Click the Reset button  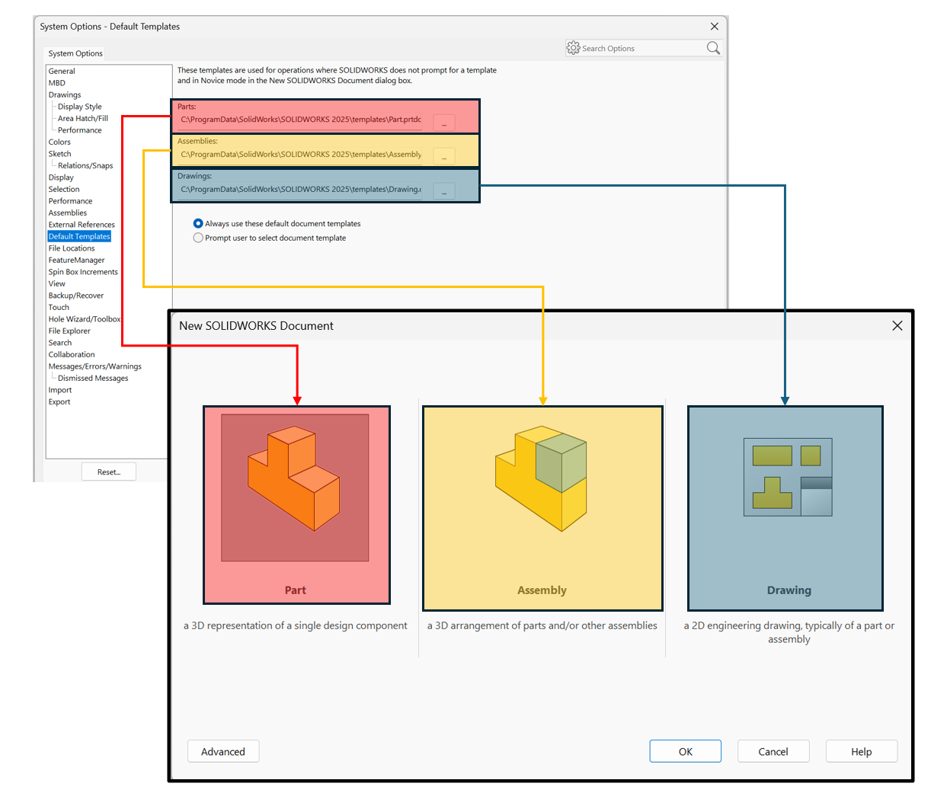(x=109, y=472)
